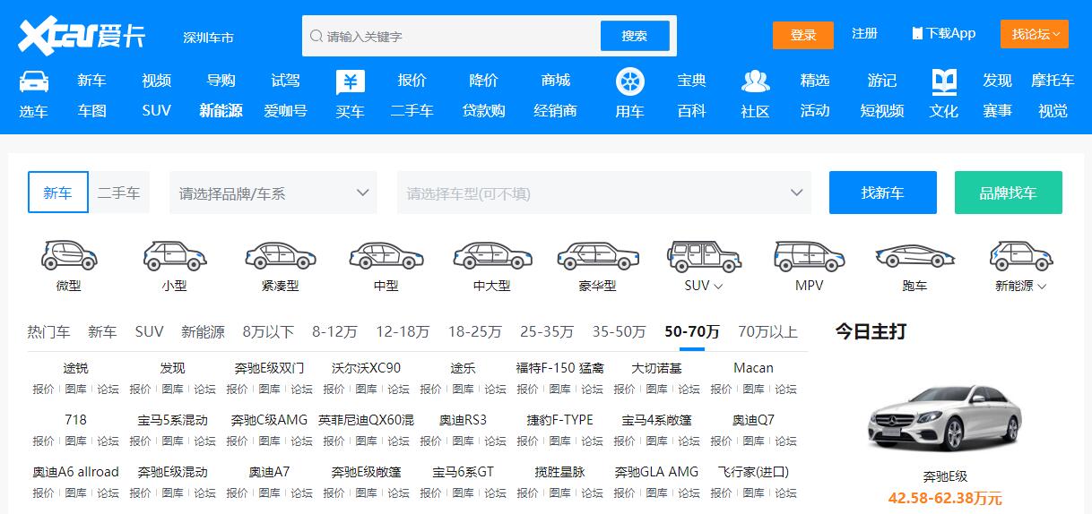Open the 新能源 navigation menu item
Image resolution: width=1092 pixels, height=514 pixels.
[x=221, y=111]
